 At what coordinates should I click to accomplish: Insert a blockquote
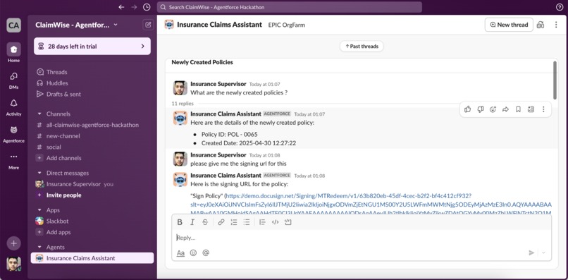pos(263,222)
